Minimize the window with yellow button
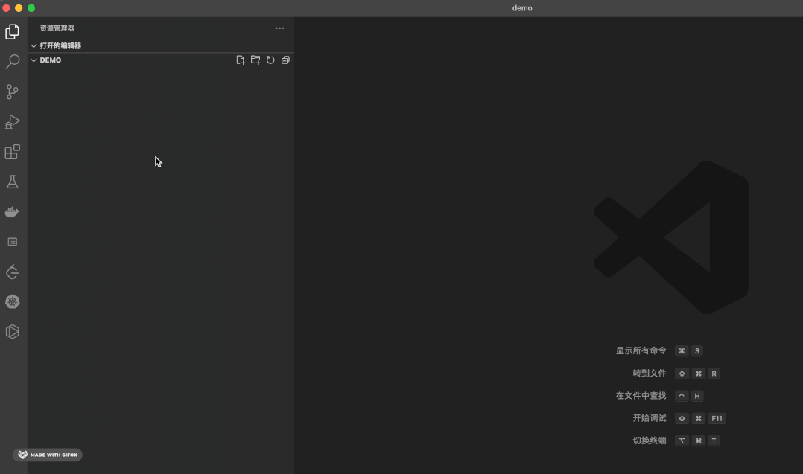This screenshot has width=803, height=474. pos(19,8)
